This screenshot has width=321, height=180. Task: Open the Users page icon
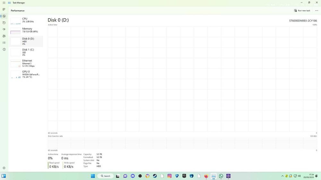tap(4, 36)
